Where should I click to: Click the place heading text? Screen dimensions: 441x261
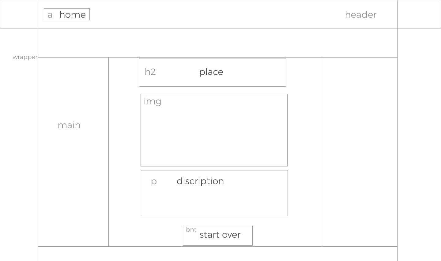point(211,72)
